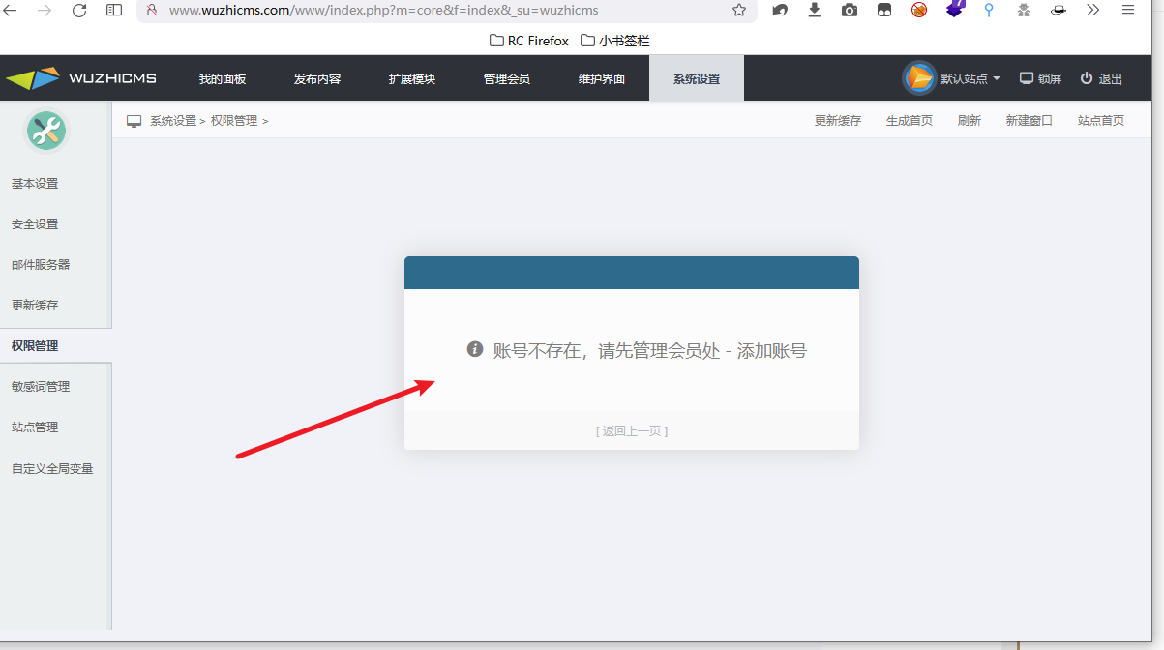1164x650 pixels.
Task: Toggle the browser sidebar icon
Action: coord(114,10)
